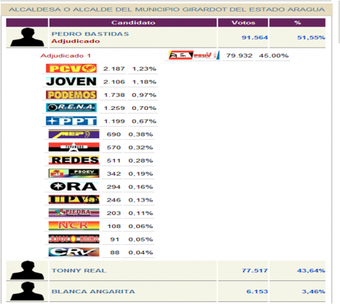340x304 pixels.
Task: Click Bastidas percentage 51,55%
Action: pyautogui.click(x=311, y=37)
